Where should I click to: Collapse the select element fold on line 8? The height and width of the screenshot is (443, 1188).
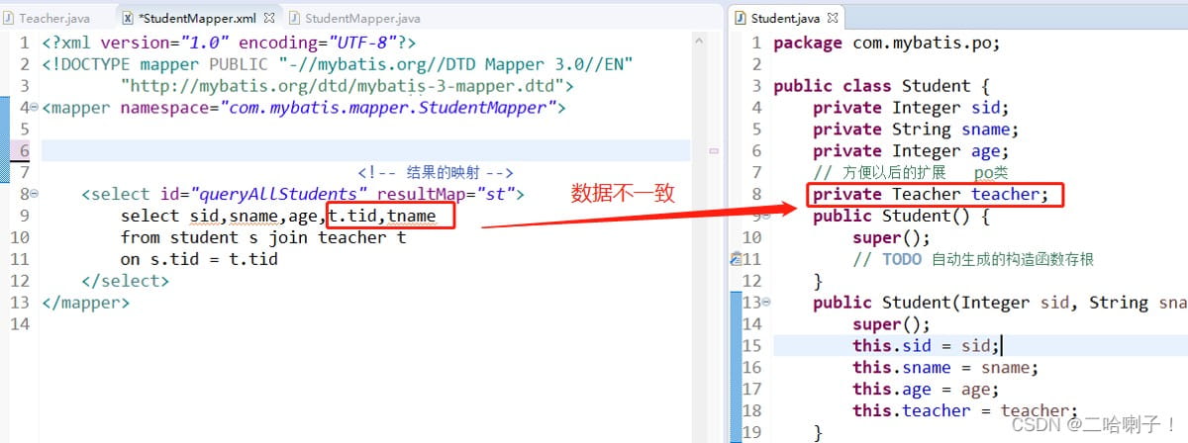tap(35, 195)
